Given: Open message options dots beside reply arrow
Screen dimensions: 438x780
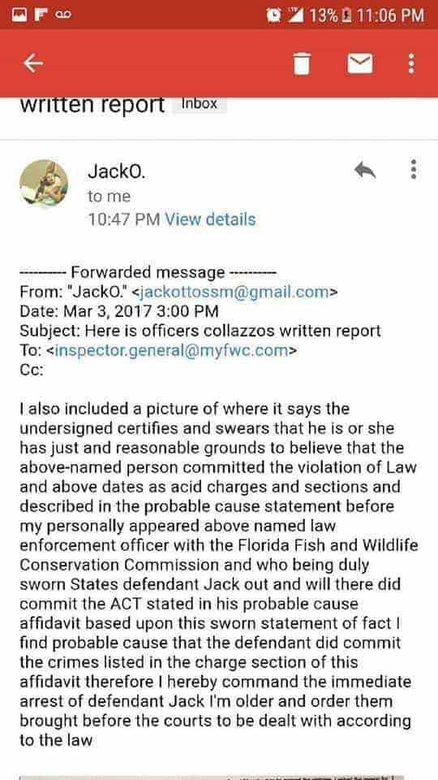Looking at the screenshot, I should (413, 169).
